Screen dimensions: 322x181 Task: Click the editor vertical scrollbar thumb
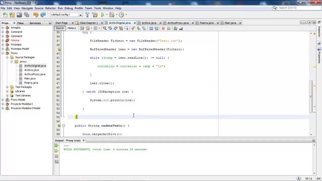[311, 97]
